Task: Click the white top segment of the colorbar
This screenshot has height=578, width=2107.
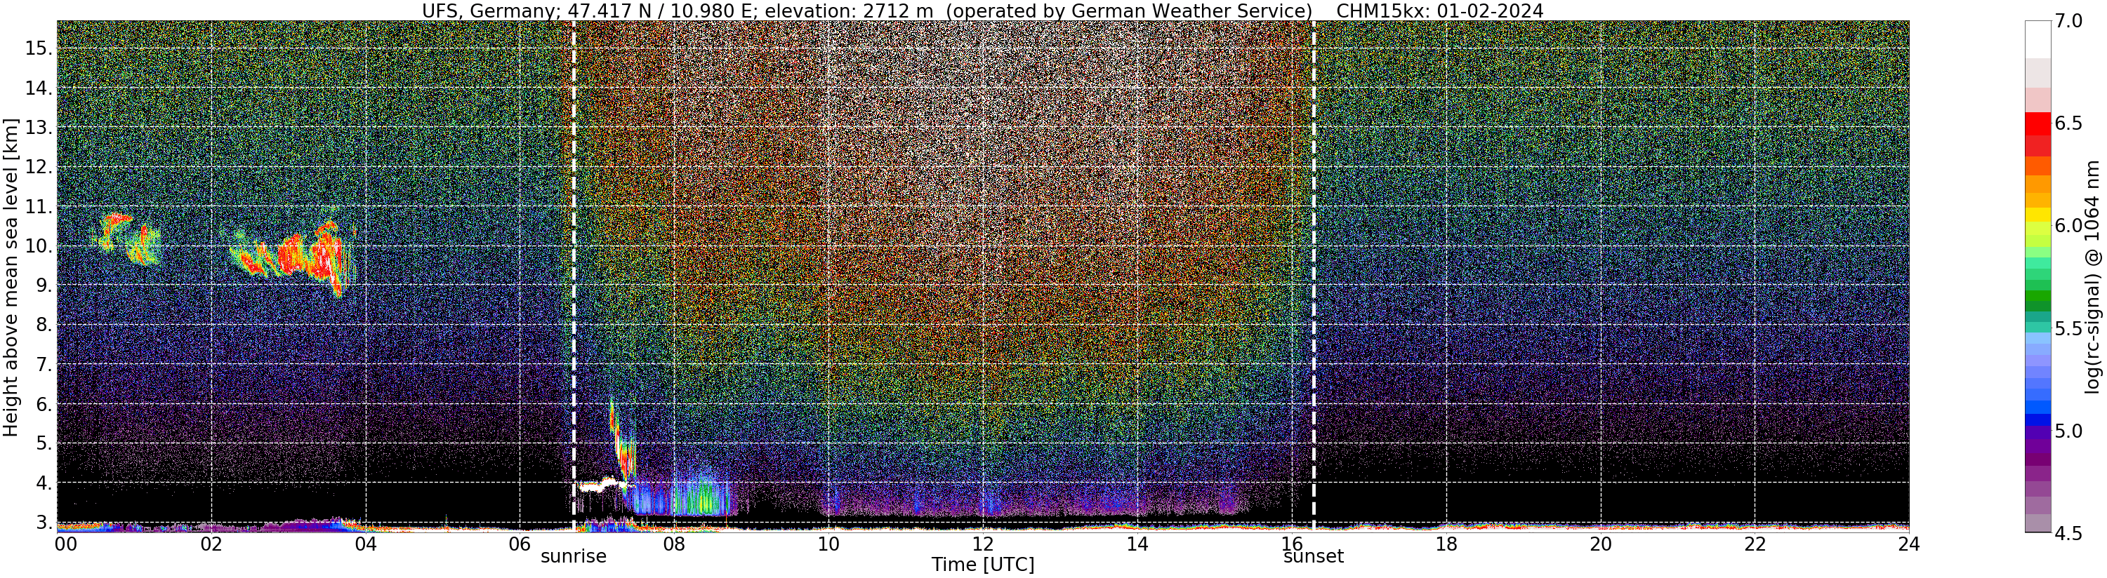Action: pos(2037,39)
